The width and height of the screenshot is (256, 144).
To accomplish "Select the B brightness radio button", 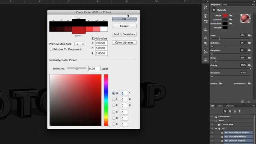I will [x=114, y=105].
